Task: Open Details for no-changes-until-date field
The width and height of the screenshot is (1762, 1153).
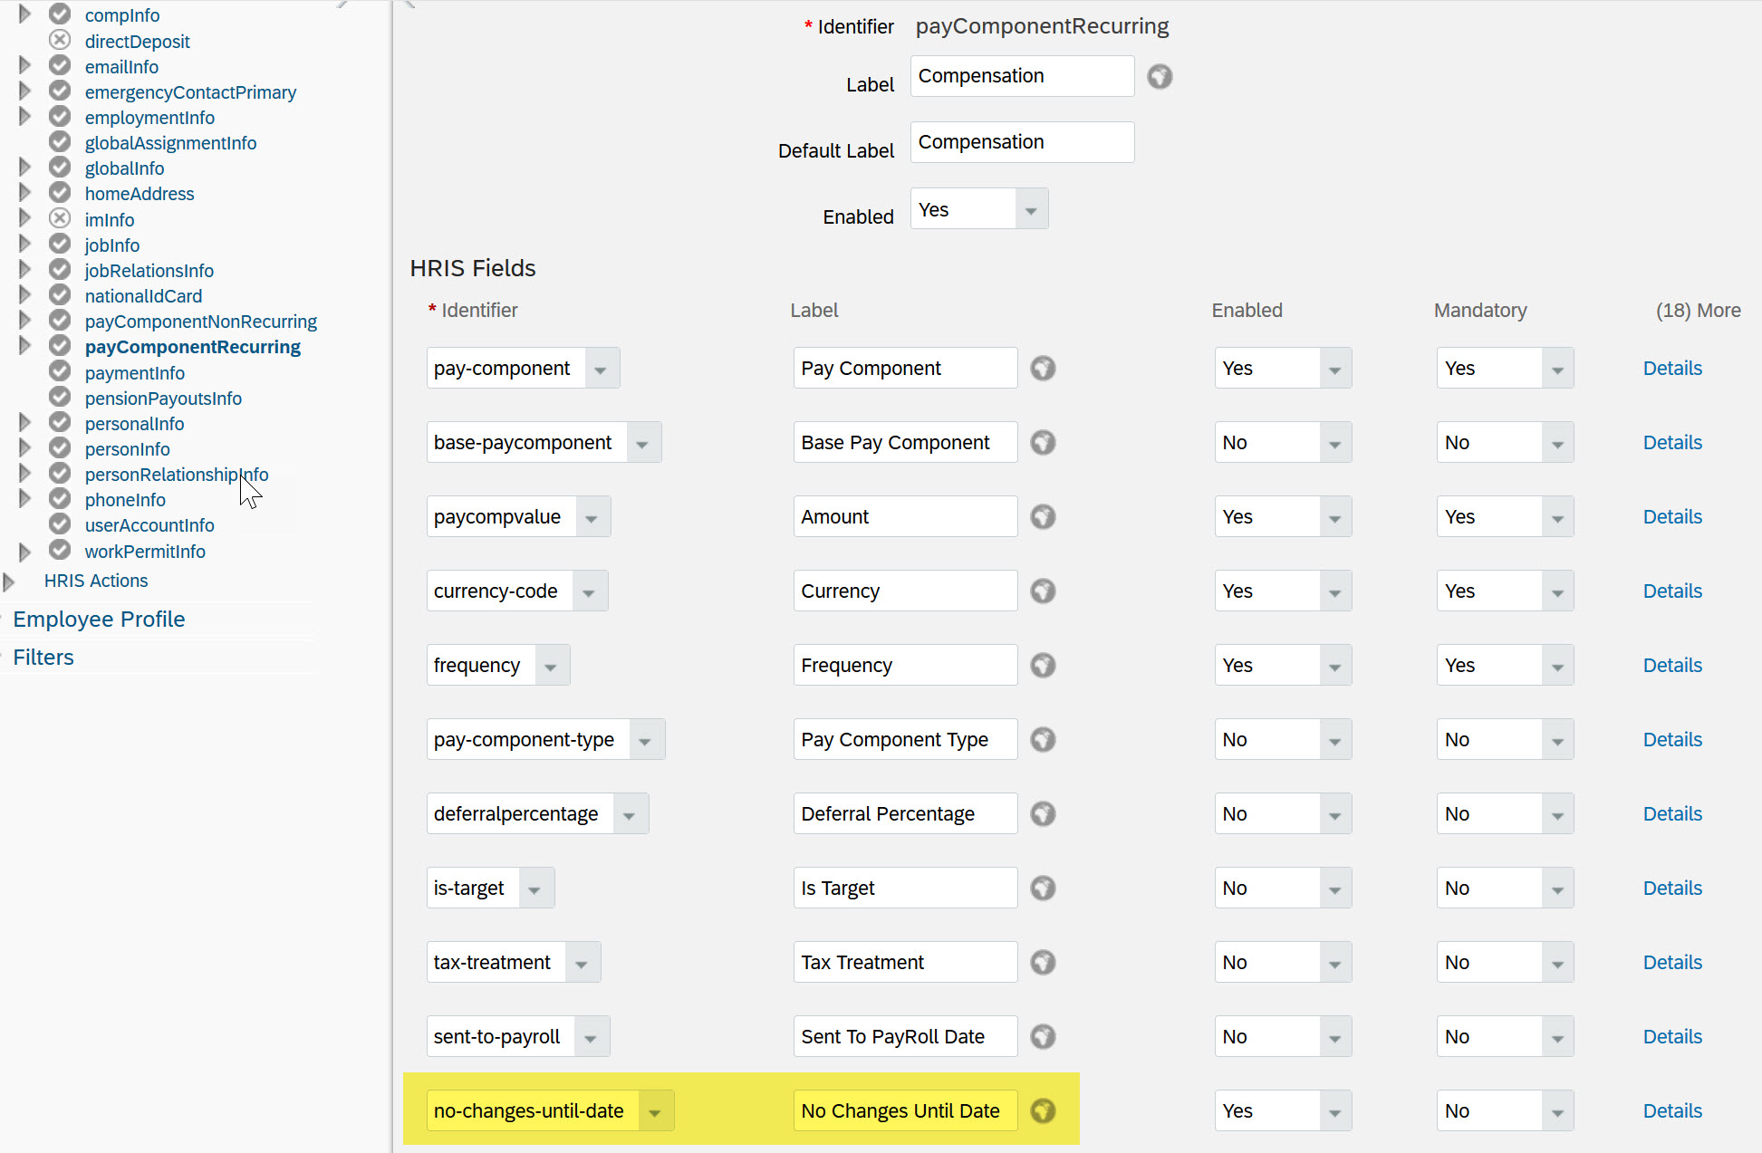Action: pyautogui.click(x=1672, y=1111)
